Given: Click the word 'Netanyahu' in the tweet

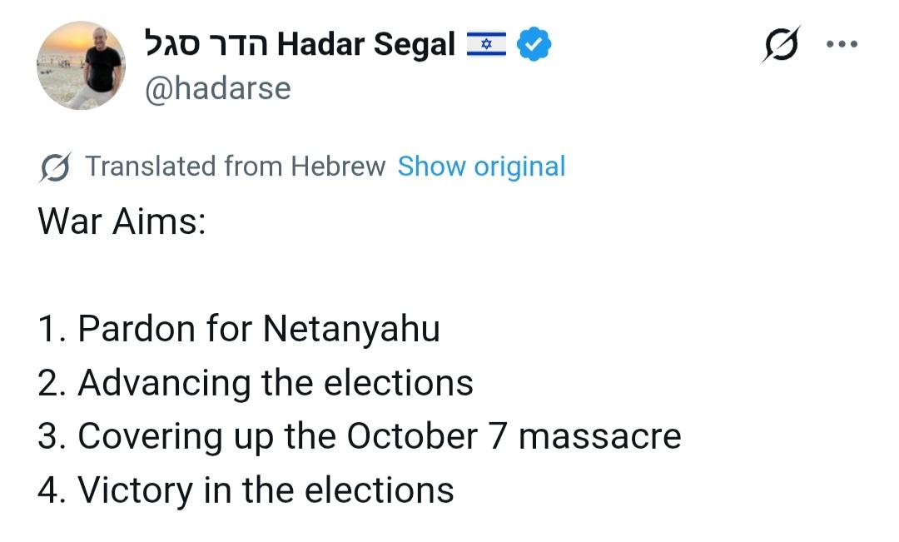Looking at the screenshot, I should [351, 329].
